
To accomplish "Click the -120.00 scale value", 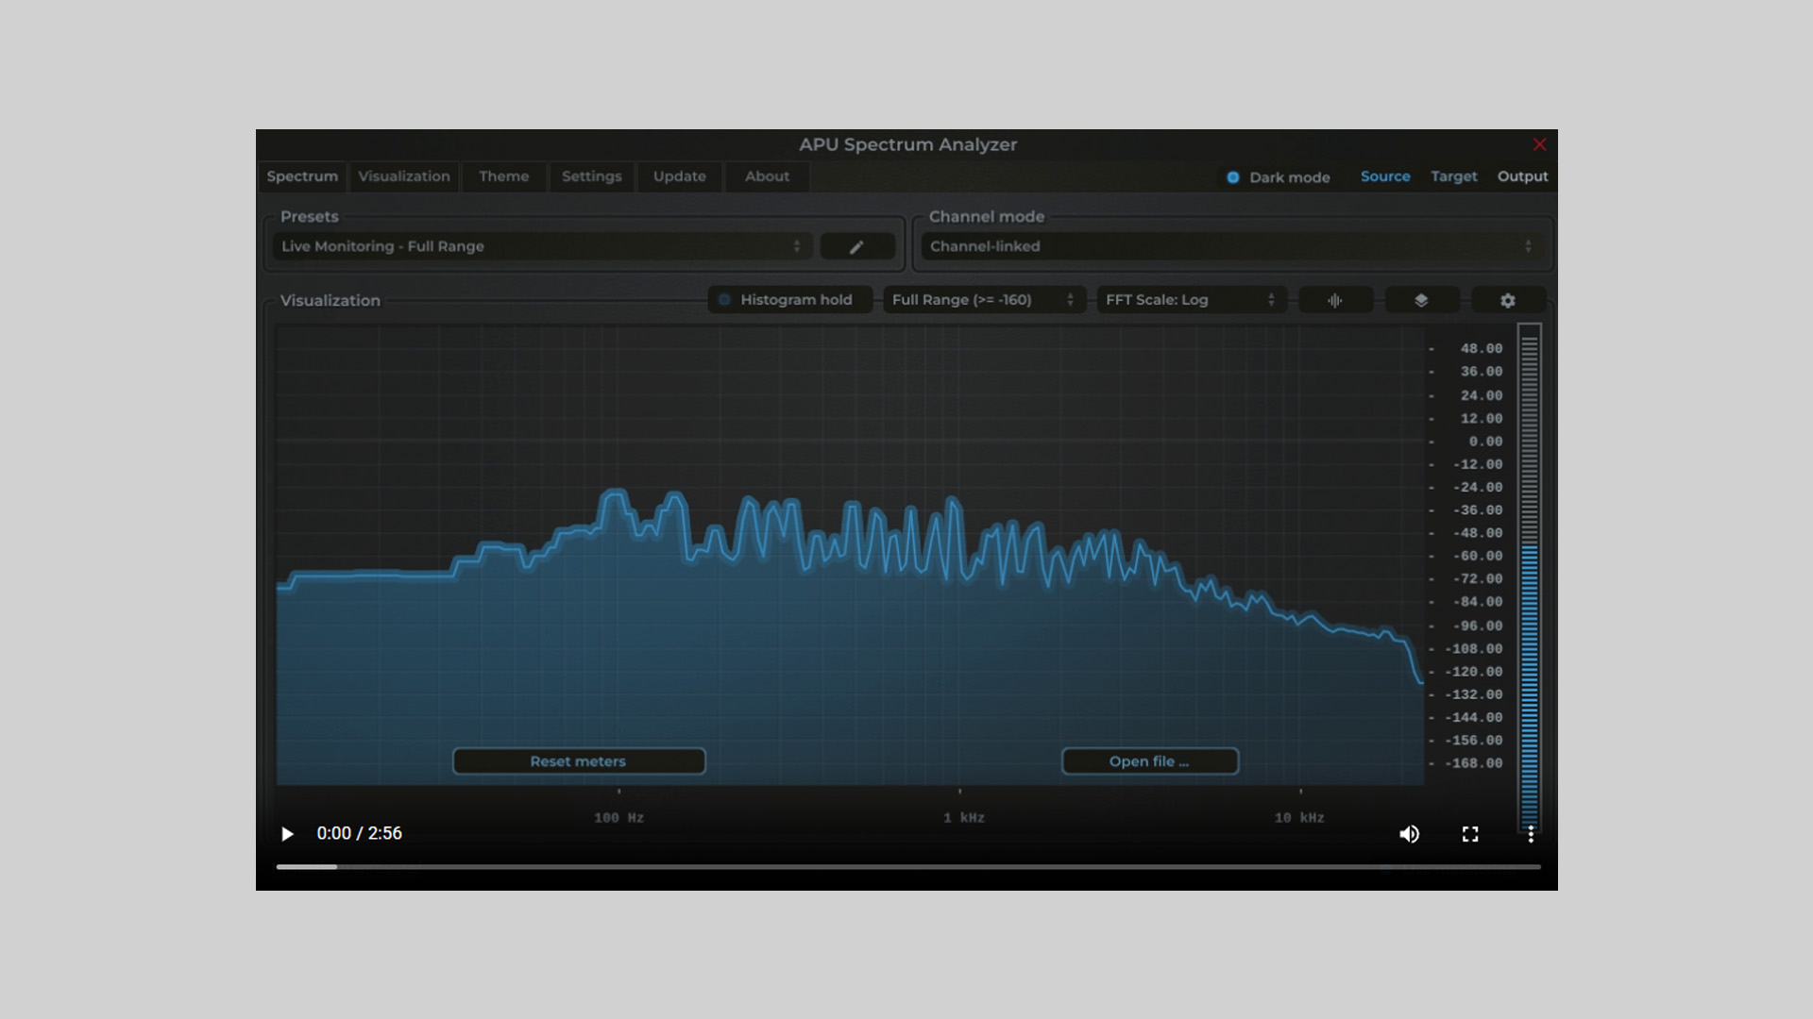I will click(x=1474, y=672).
